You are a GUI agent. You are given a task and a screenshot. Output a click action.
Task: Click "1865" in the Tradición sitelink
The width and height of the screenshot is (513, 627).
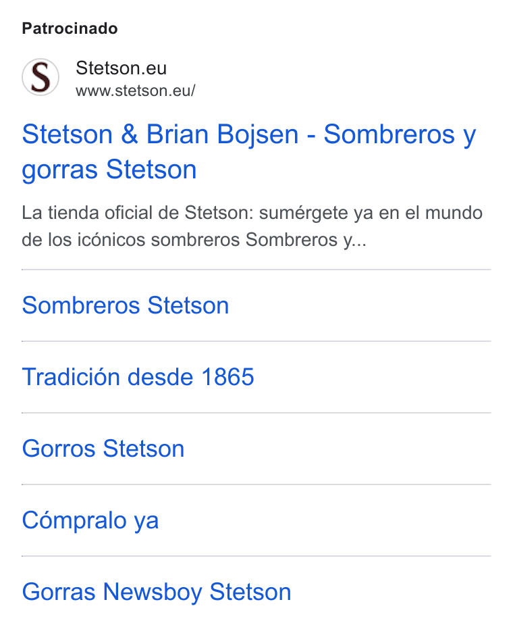coord(227,377)
